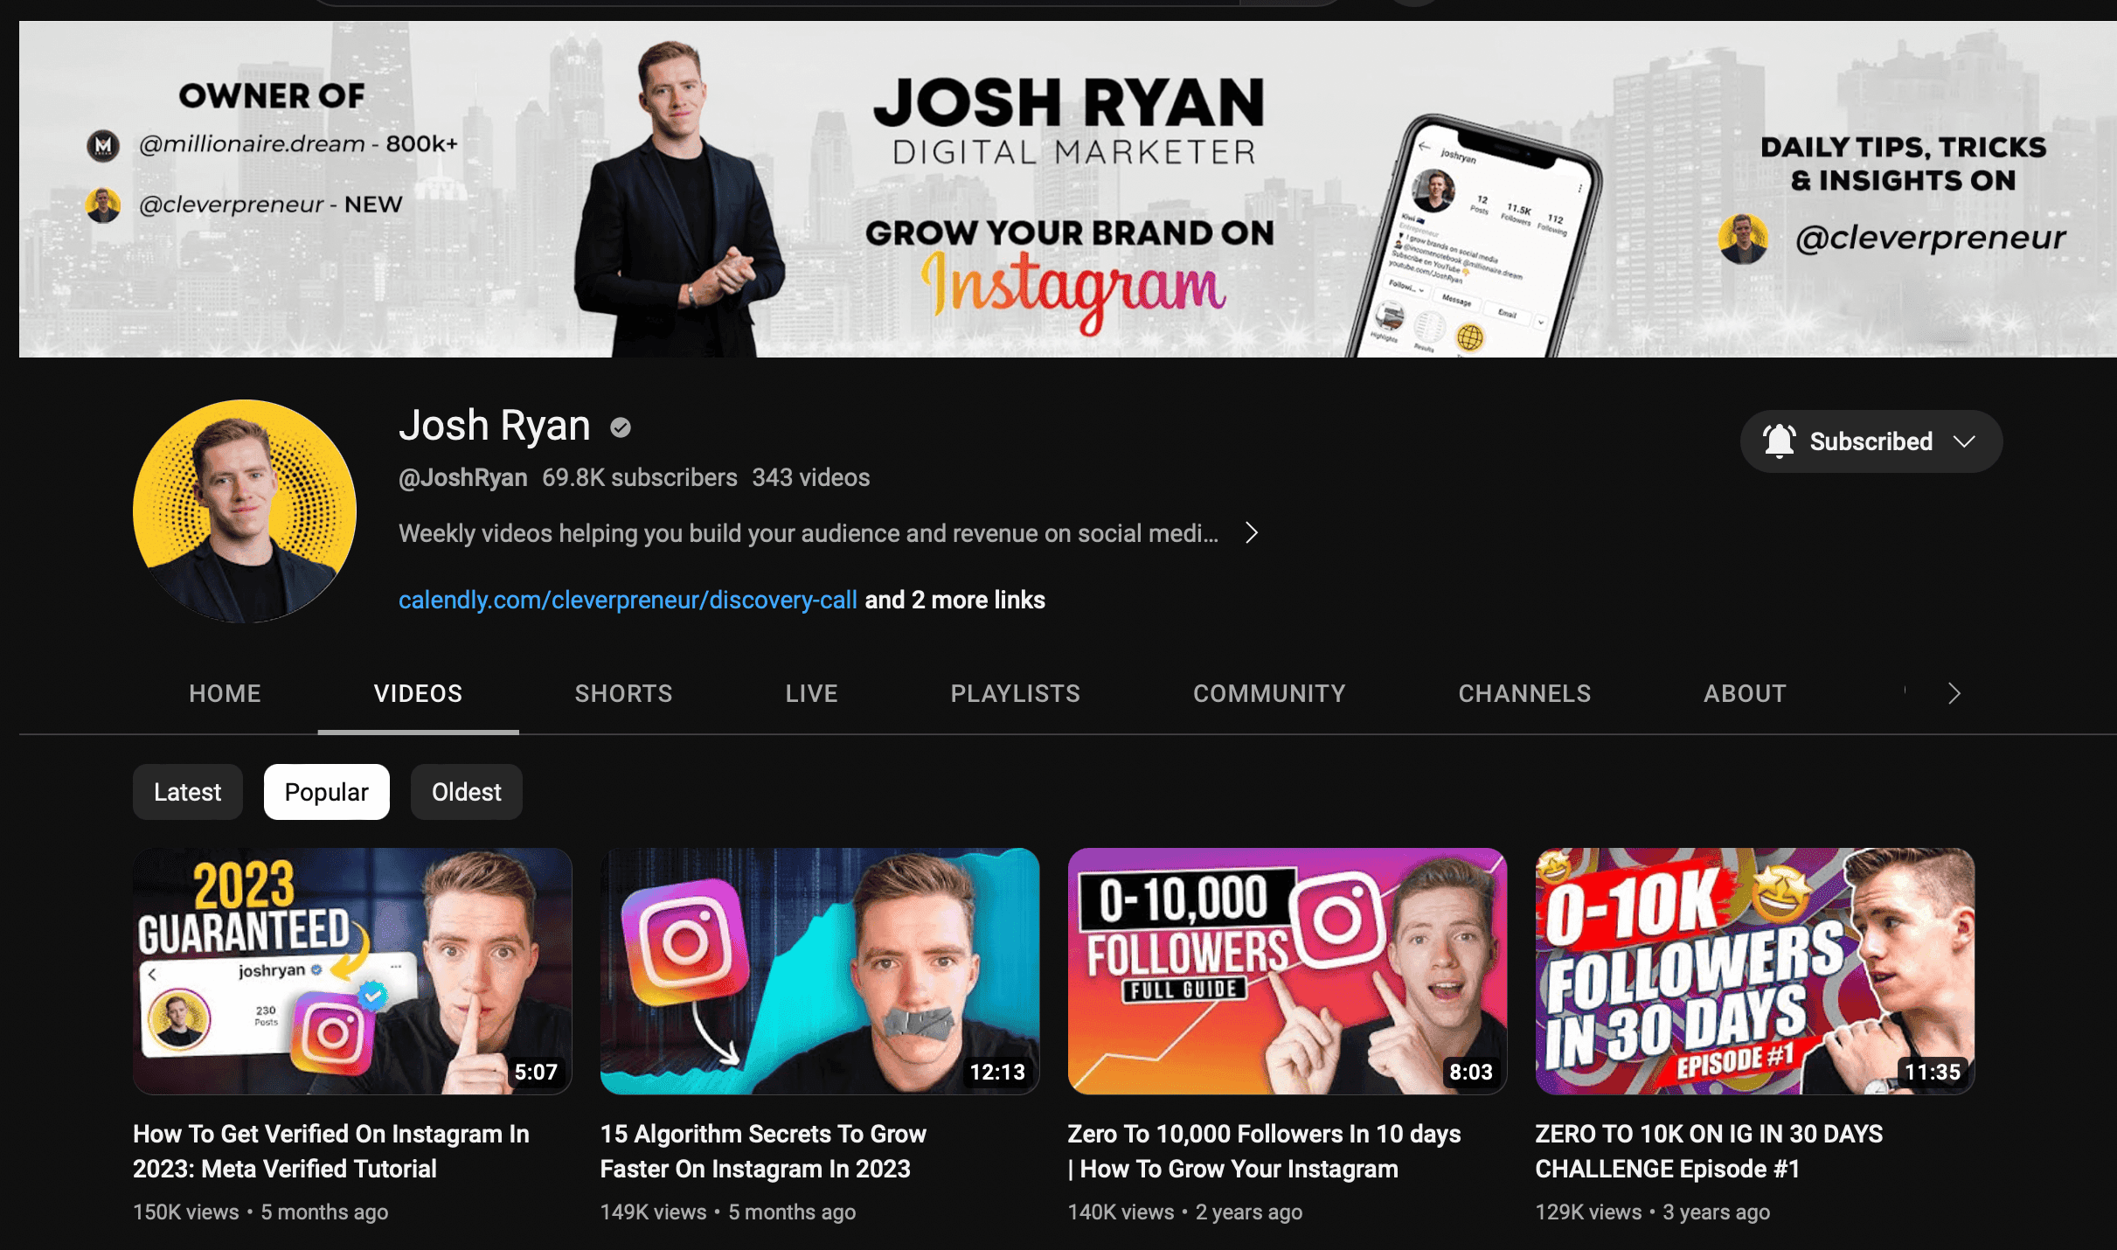Click the 8:03 duration badge
Screen dimensions: 2117x1250
(x=1471, y=1073)
